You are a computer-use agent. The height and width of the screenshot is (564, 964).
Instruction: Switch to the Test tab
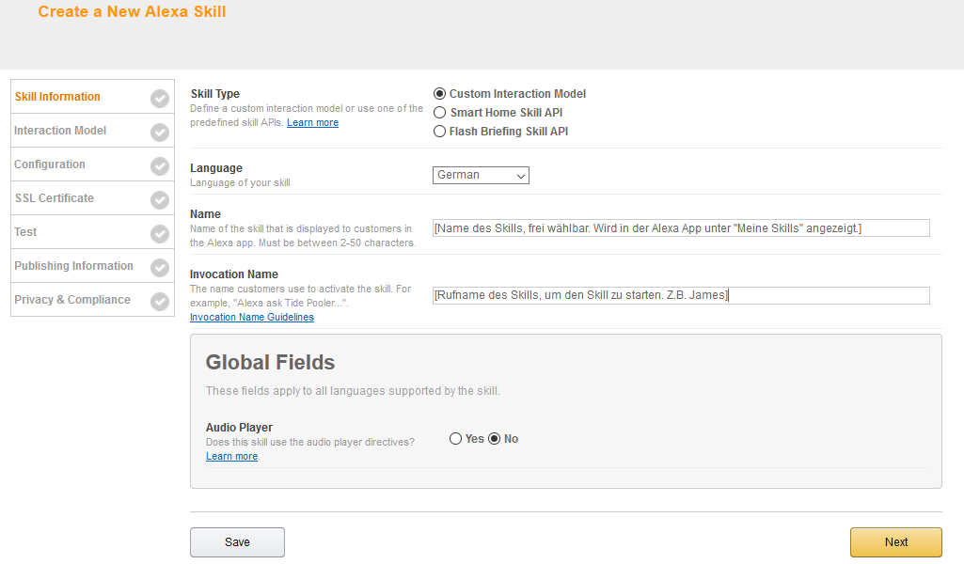coord(93,231)
